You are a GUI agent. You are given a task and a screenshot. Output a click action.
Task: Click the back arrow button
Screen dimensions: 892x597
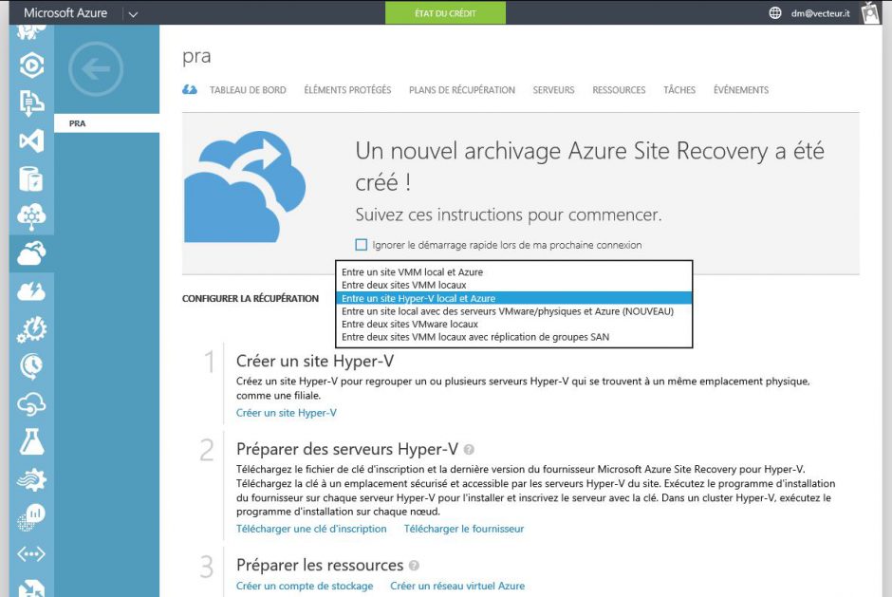[96, 68]
